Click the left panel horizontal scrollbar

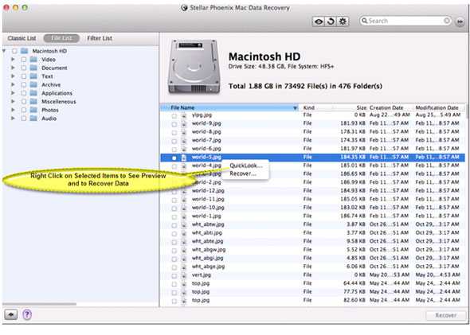click(x=39, y=304)
